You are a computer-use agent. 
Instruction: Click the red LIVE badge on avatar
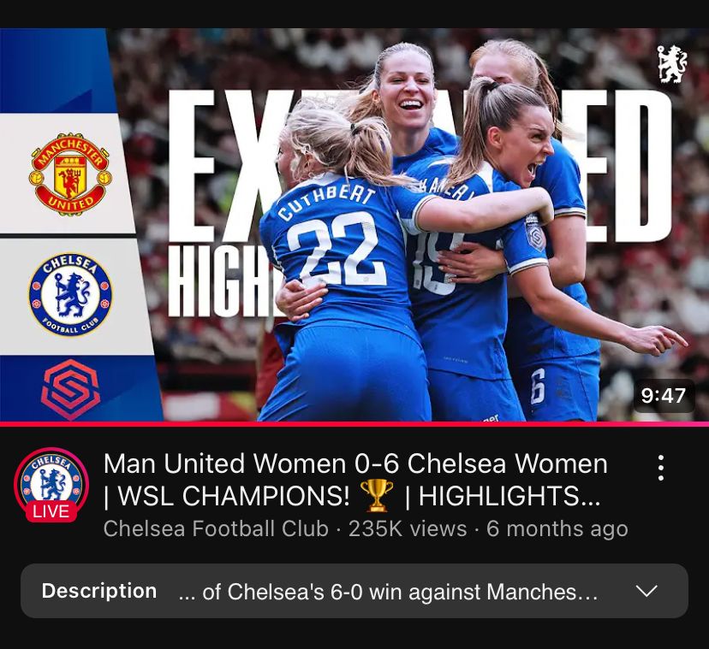[x=51, y=511]
